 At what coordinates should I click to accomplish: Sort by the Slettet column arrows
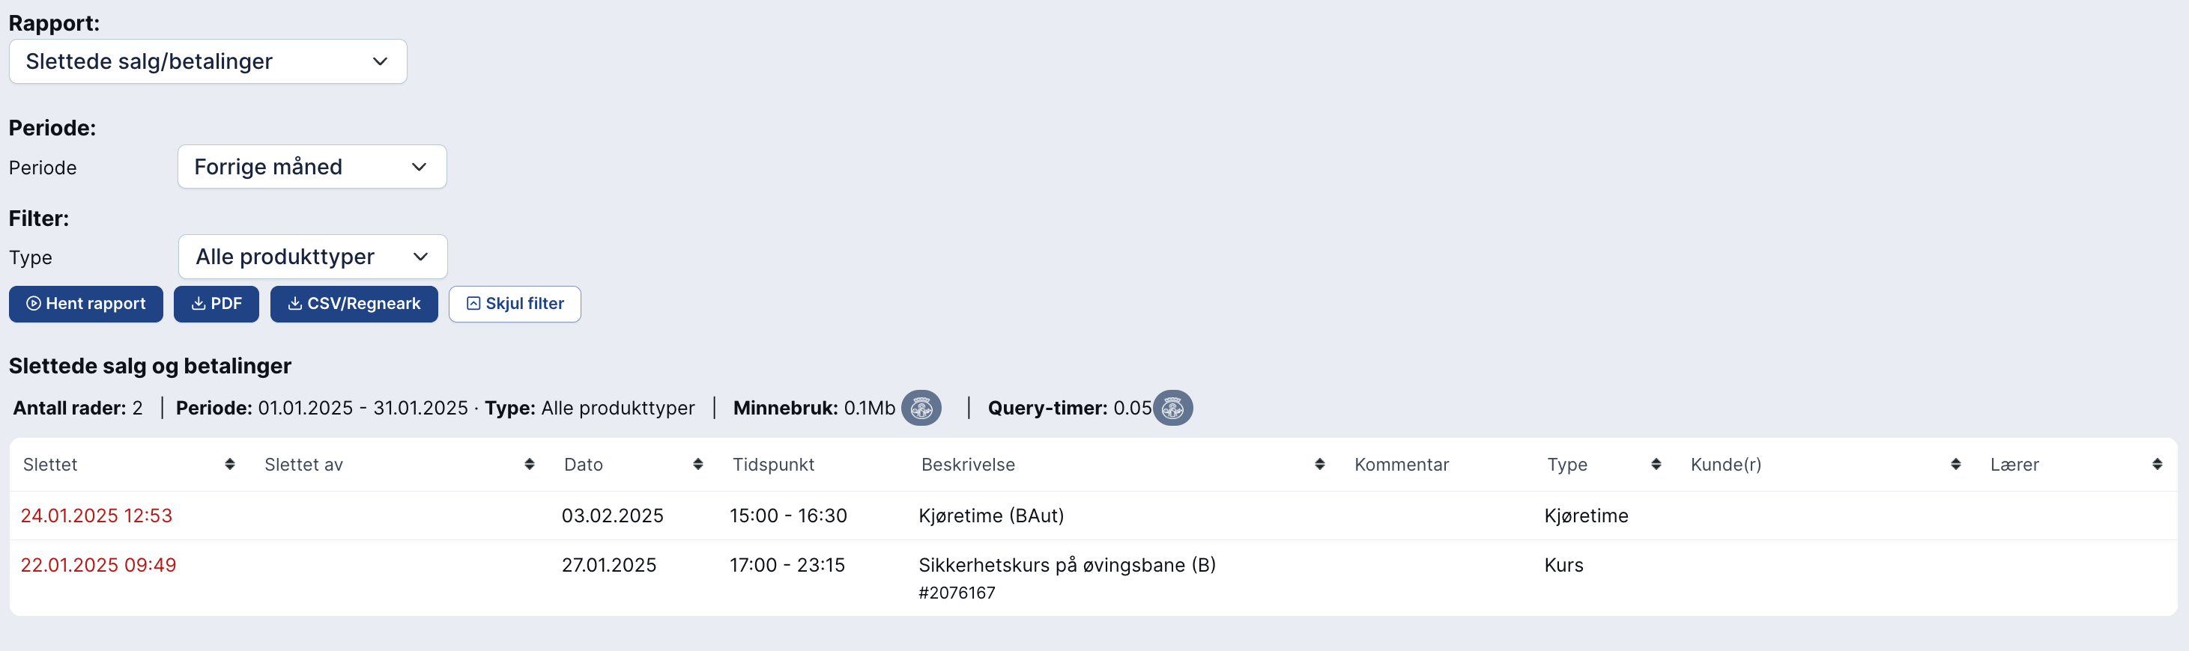click(229, 464)
